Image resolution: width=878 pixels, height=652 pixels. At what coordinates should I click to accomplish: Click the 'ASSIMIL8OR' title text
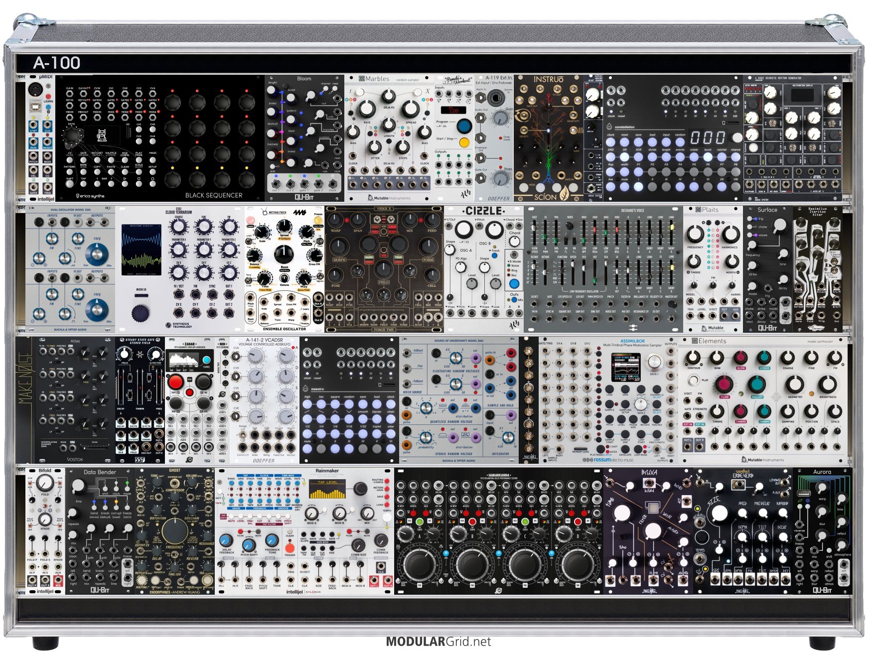[632, 341]
